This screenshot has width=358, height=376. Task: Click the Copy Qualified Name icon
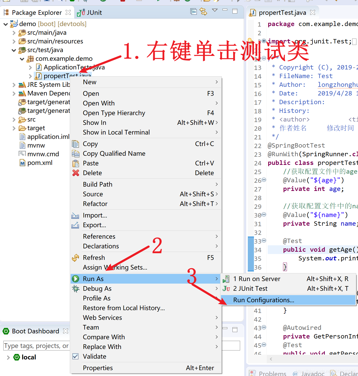75,153
